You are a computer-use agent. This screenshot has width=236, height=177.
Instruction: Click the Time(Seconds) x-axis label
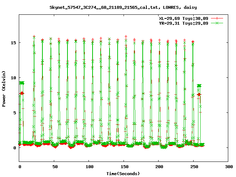[123, 174]
